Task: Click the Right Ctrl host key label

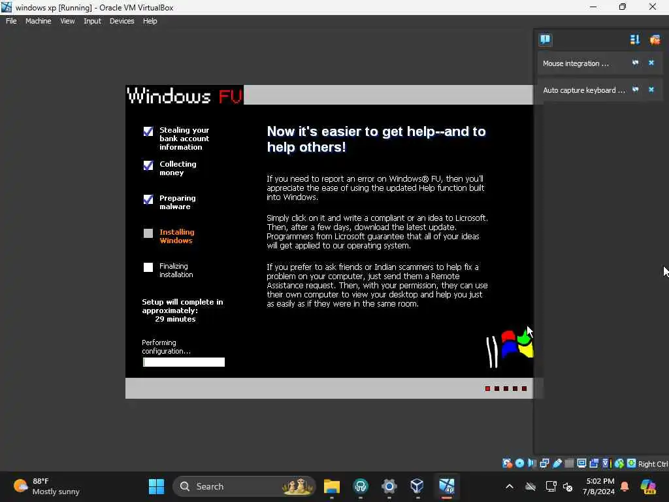Action: 653,464
